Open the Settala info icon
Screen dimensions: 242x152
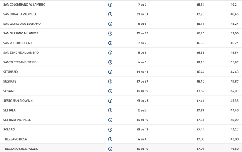(x=110, y=110)
